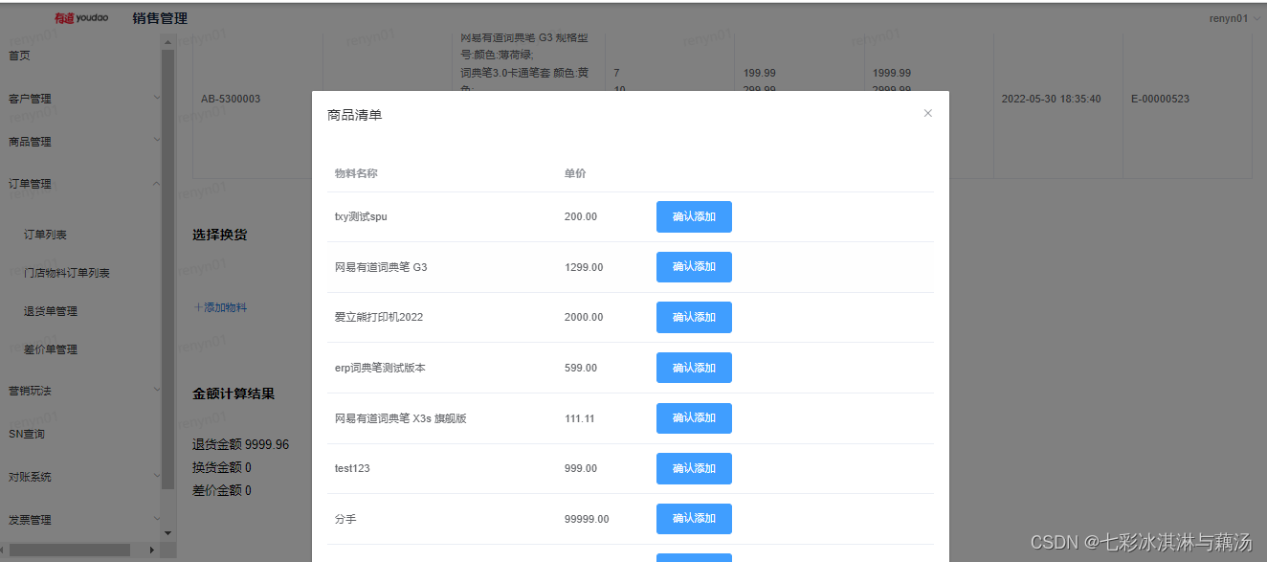Click the 物料名称 column header
This screenshot has height=562, width=1267.
point(356,173)
